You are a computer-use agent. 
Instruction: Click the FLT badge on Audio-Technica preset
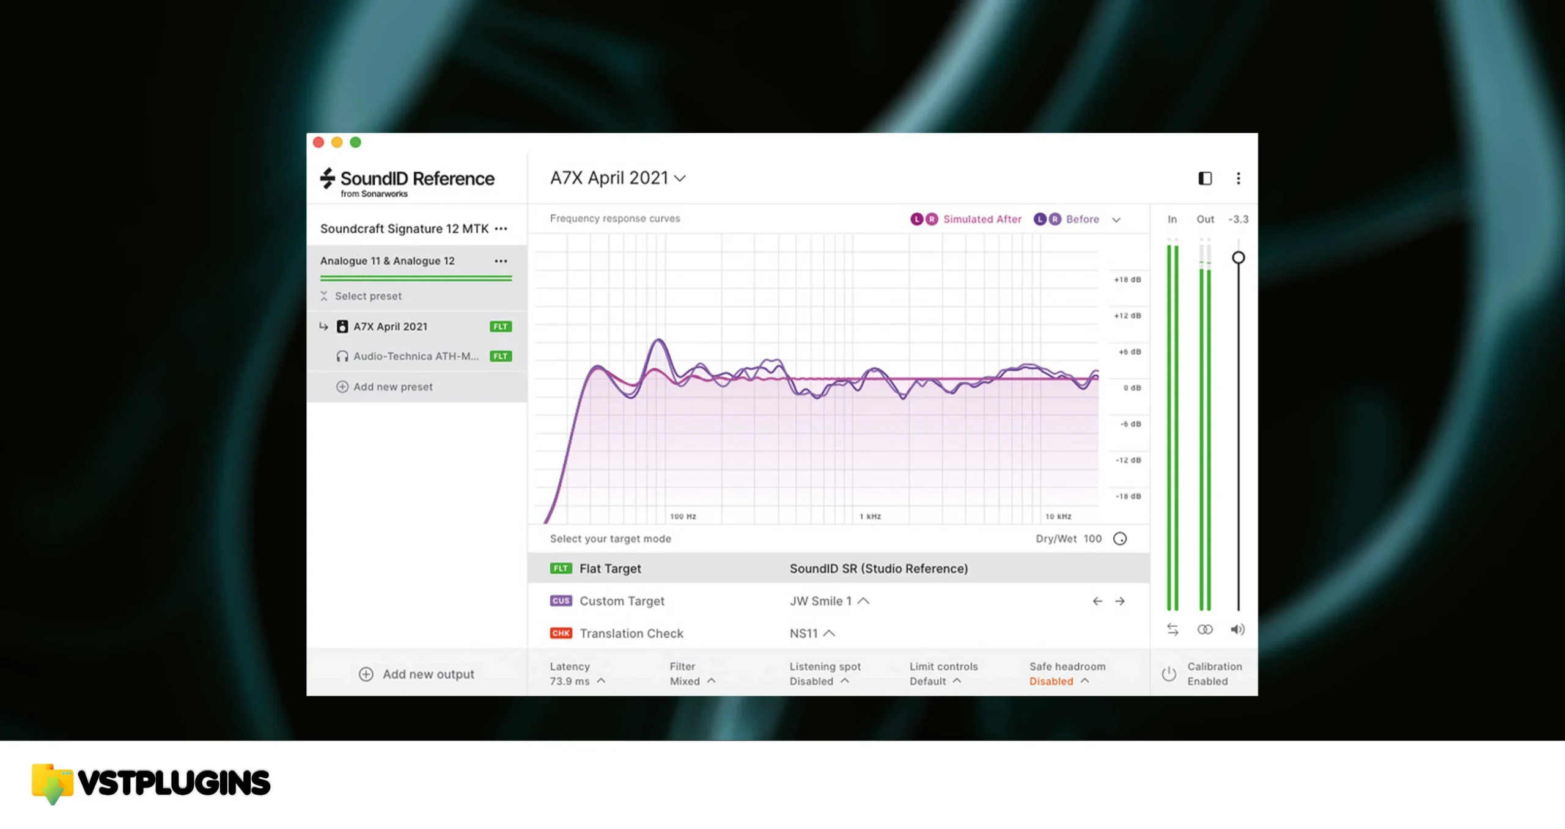coord(501,356)
